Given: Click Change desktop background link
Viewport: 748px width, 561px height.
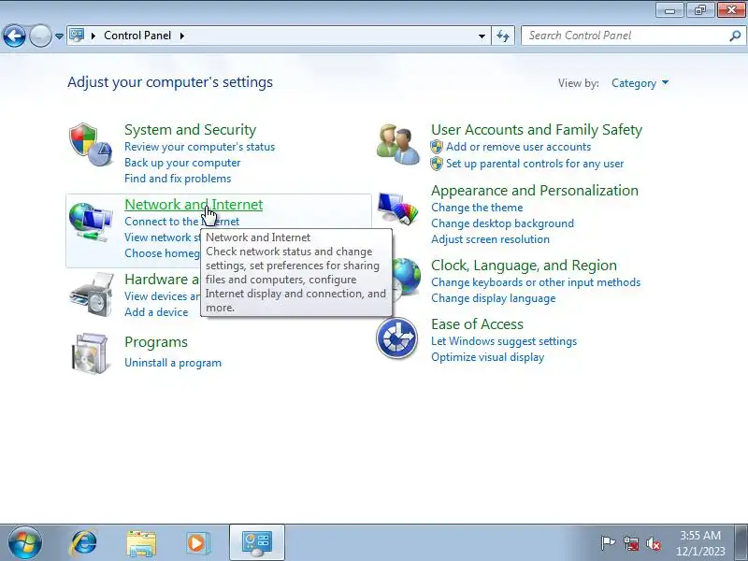Looking at the screenshot, I should 502,223.
